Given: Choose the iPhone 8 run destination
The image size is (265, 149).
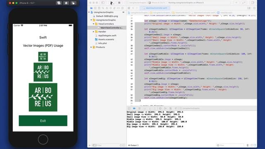Looking at the screenshot, I should click(x=157, y=3).
